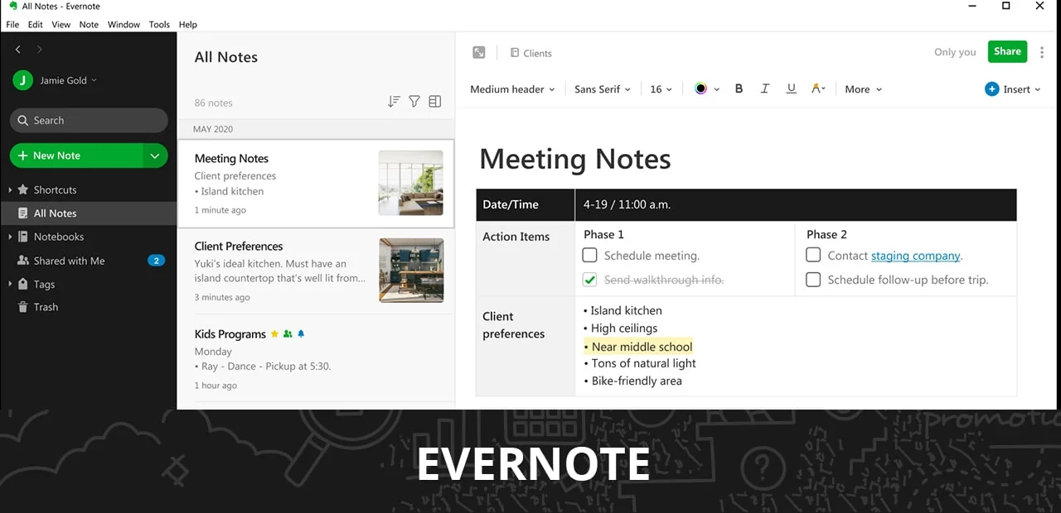Check the Contact staging company checkbox
The width and height of the screenshot is (1061, 513).
click(813, 255)
